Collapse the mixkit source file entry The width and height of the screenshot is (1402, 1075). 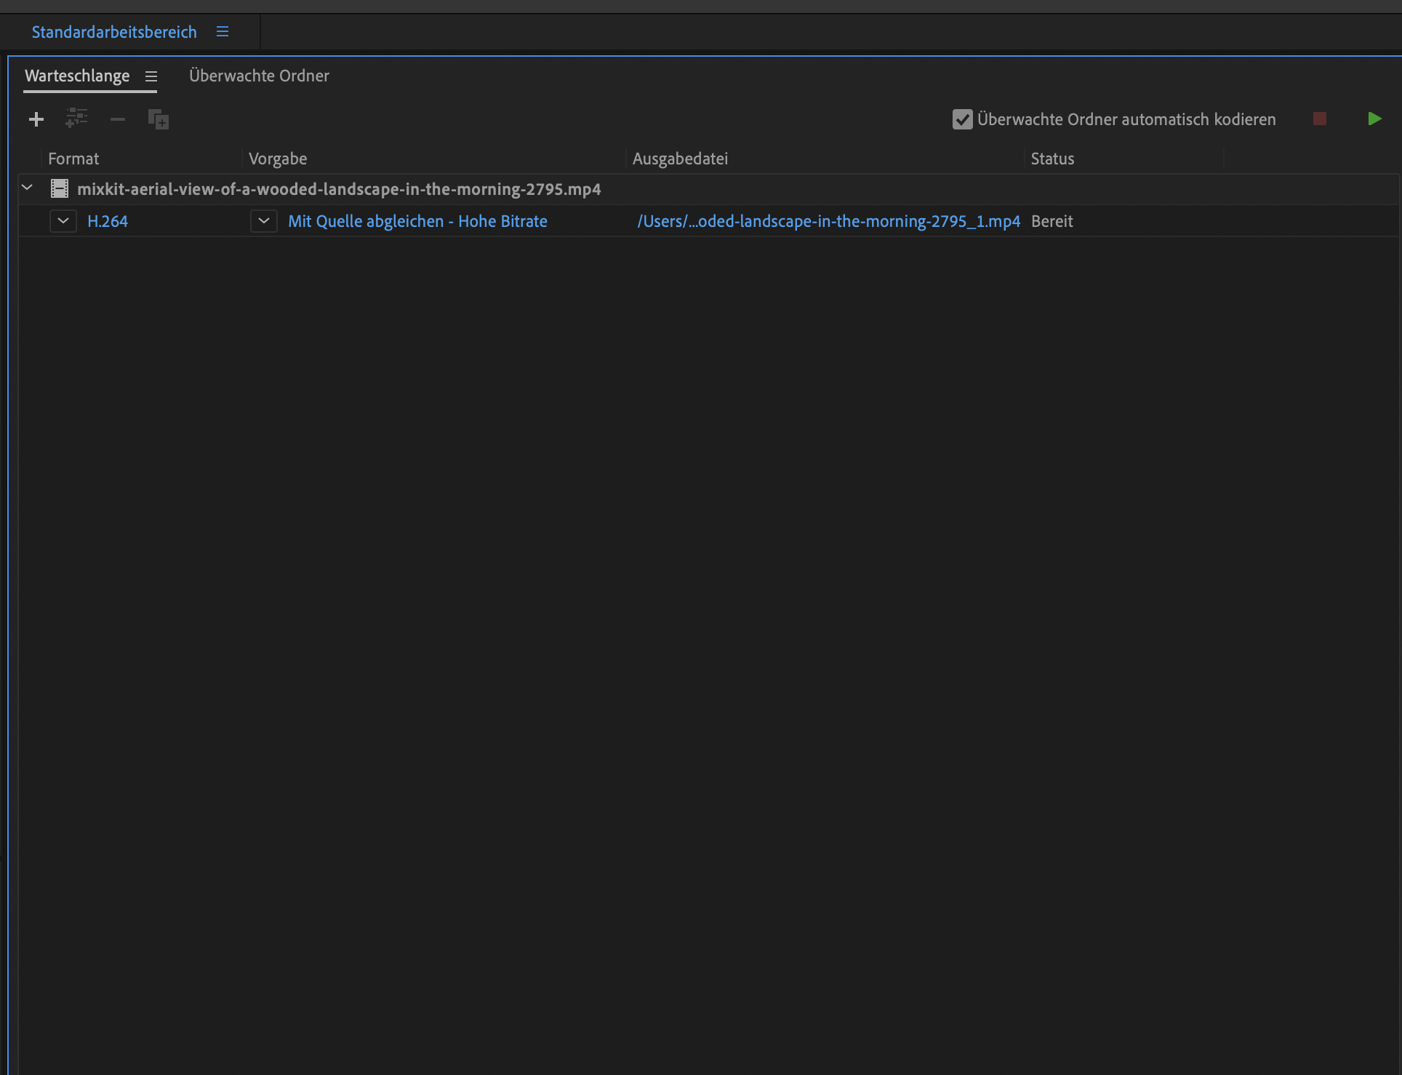(28, 188)
